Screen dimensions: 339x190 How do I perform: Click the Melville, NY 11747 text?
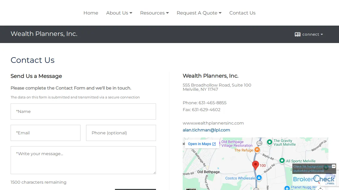(200, 89)
